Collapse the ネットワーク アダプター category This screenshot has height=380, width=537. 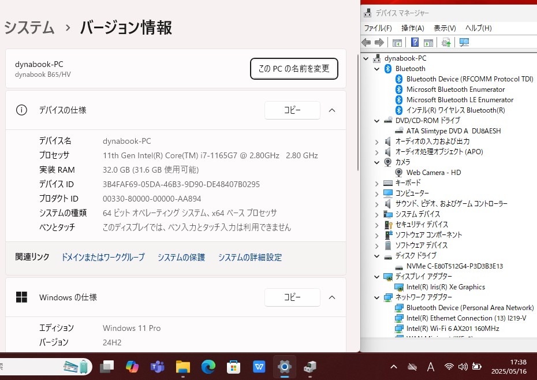click(377, 297)
